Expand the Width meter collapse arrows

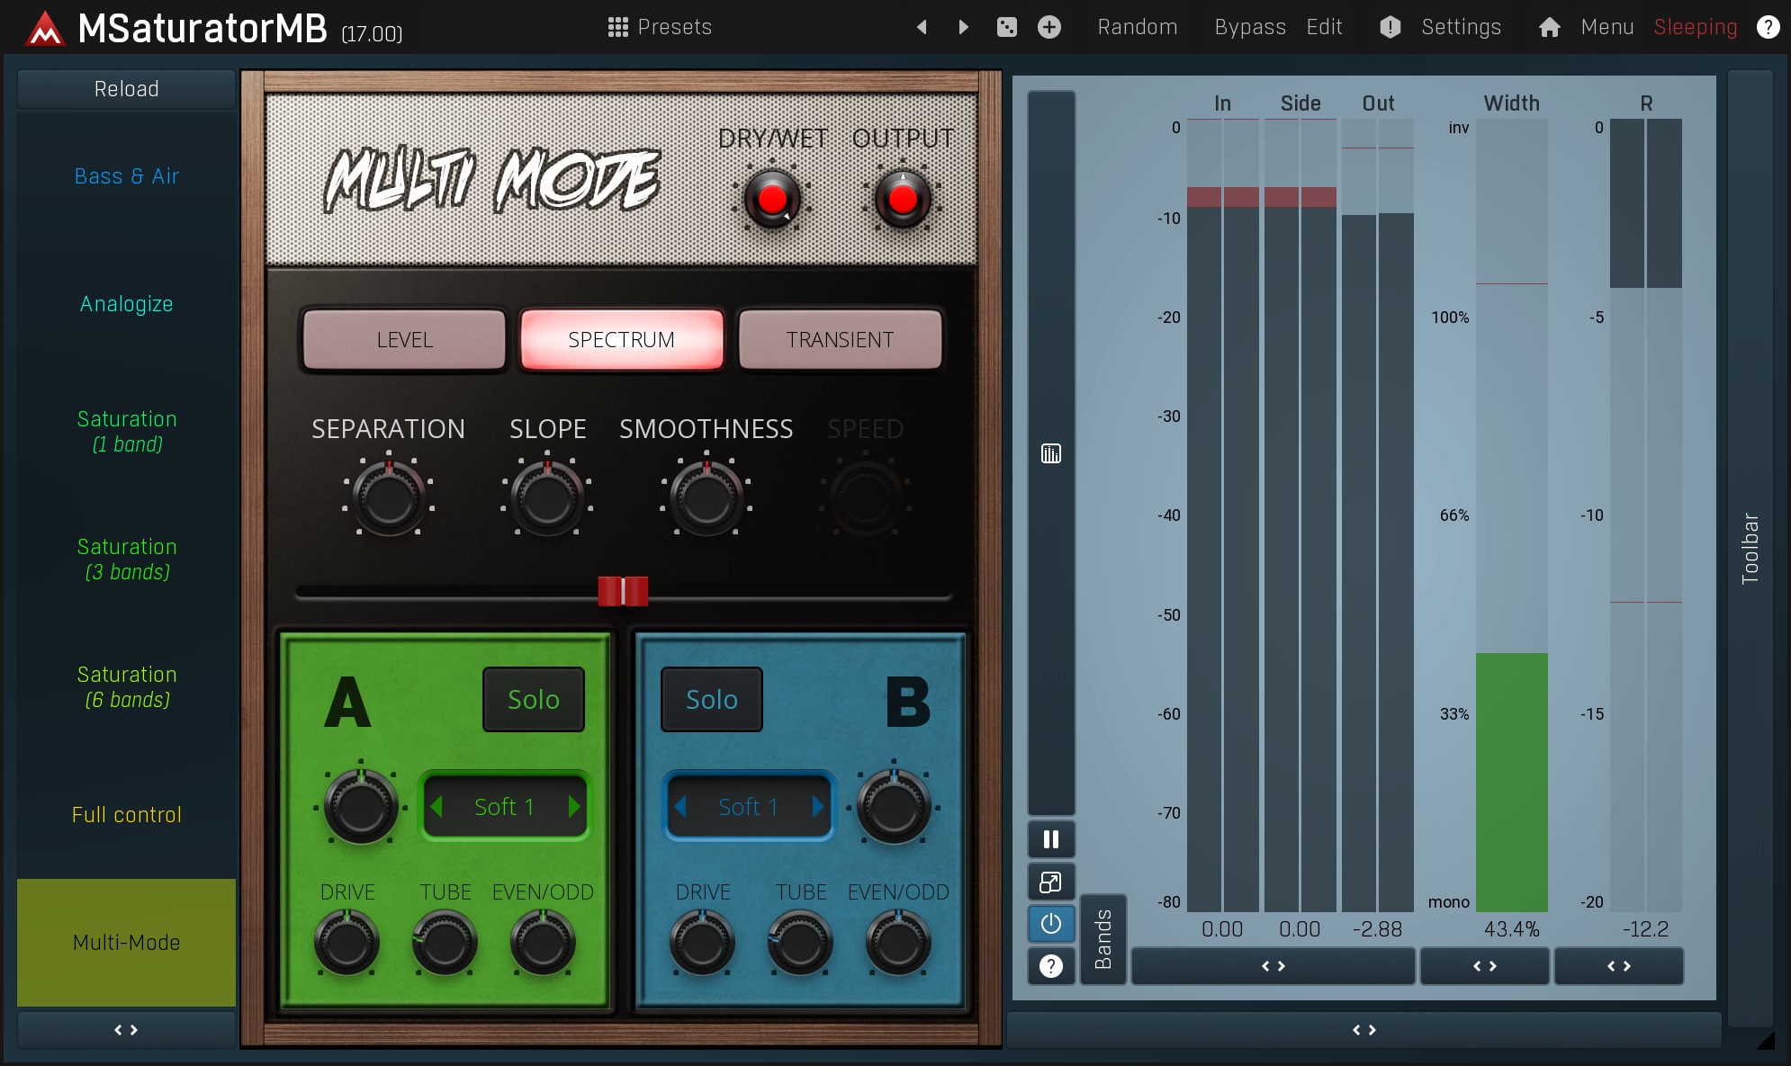(x=1484, y=966)
